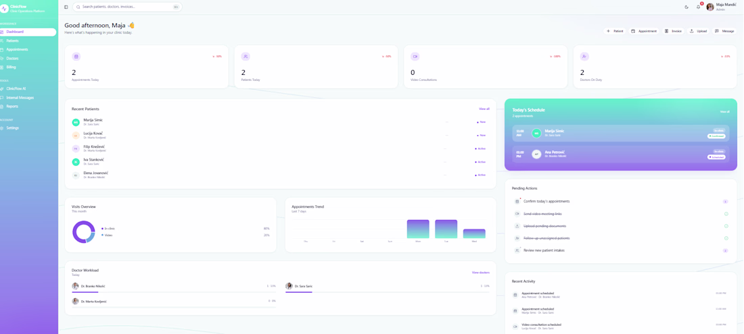Click Dr. Branko Nikolić workload progress bar
The image size is (744, 334).
pos(174,292)
